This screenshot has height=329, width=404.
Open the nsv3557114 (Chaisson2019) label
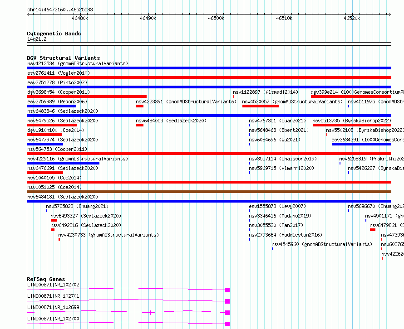click(x=283, y=159)
